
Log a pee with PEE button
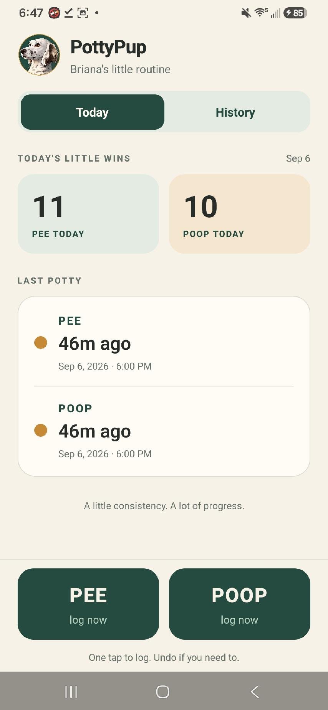click(88, 604)
